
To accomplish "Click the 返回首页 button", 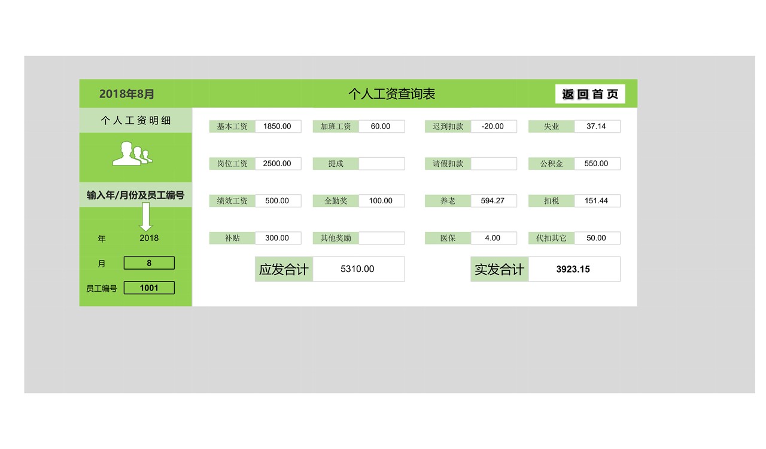I will pos(590,93).
